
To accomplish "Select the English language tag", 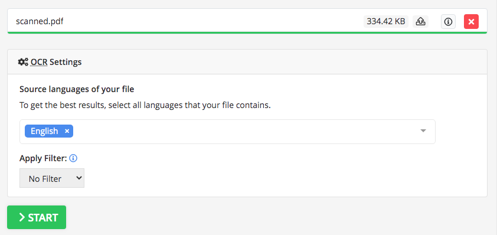I will coord(44,131).
